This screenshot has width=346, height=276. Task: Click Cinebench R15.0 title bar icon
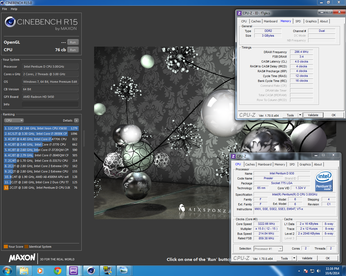2,3
